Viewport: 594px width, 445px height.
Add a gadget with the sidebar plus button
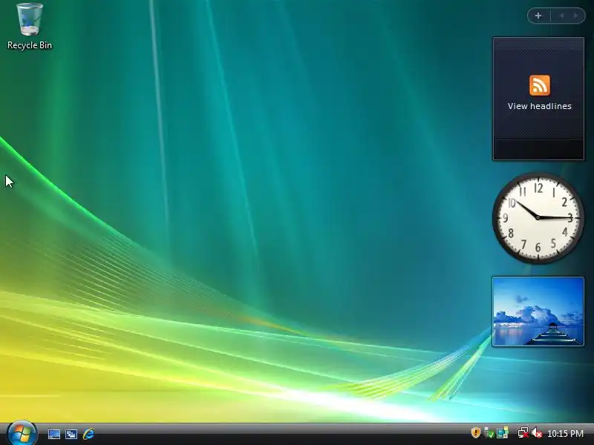point(538,16)
